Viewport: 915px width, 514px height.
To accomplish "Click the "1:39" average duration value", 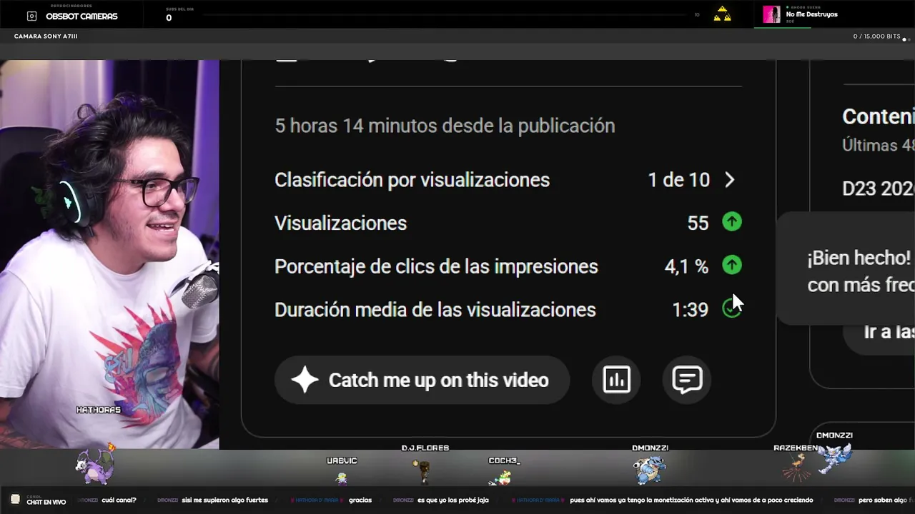I will [x=690, y=310].
